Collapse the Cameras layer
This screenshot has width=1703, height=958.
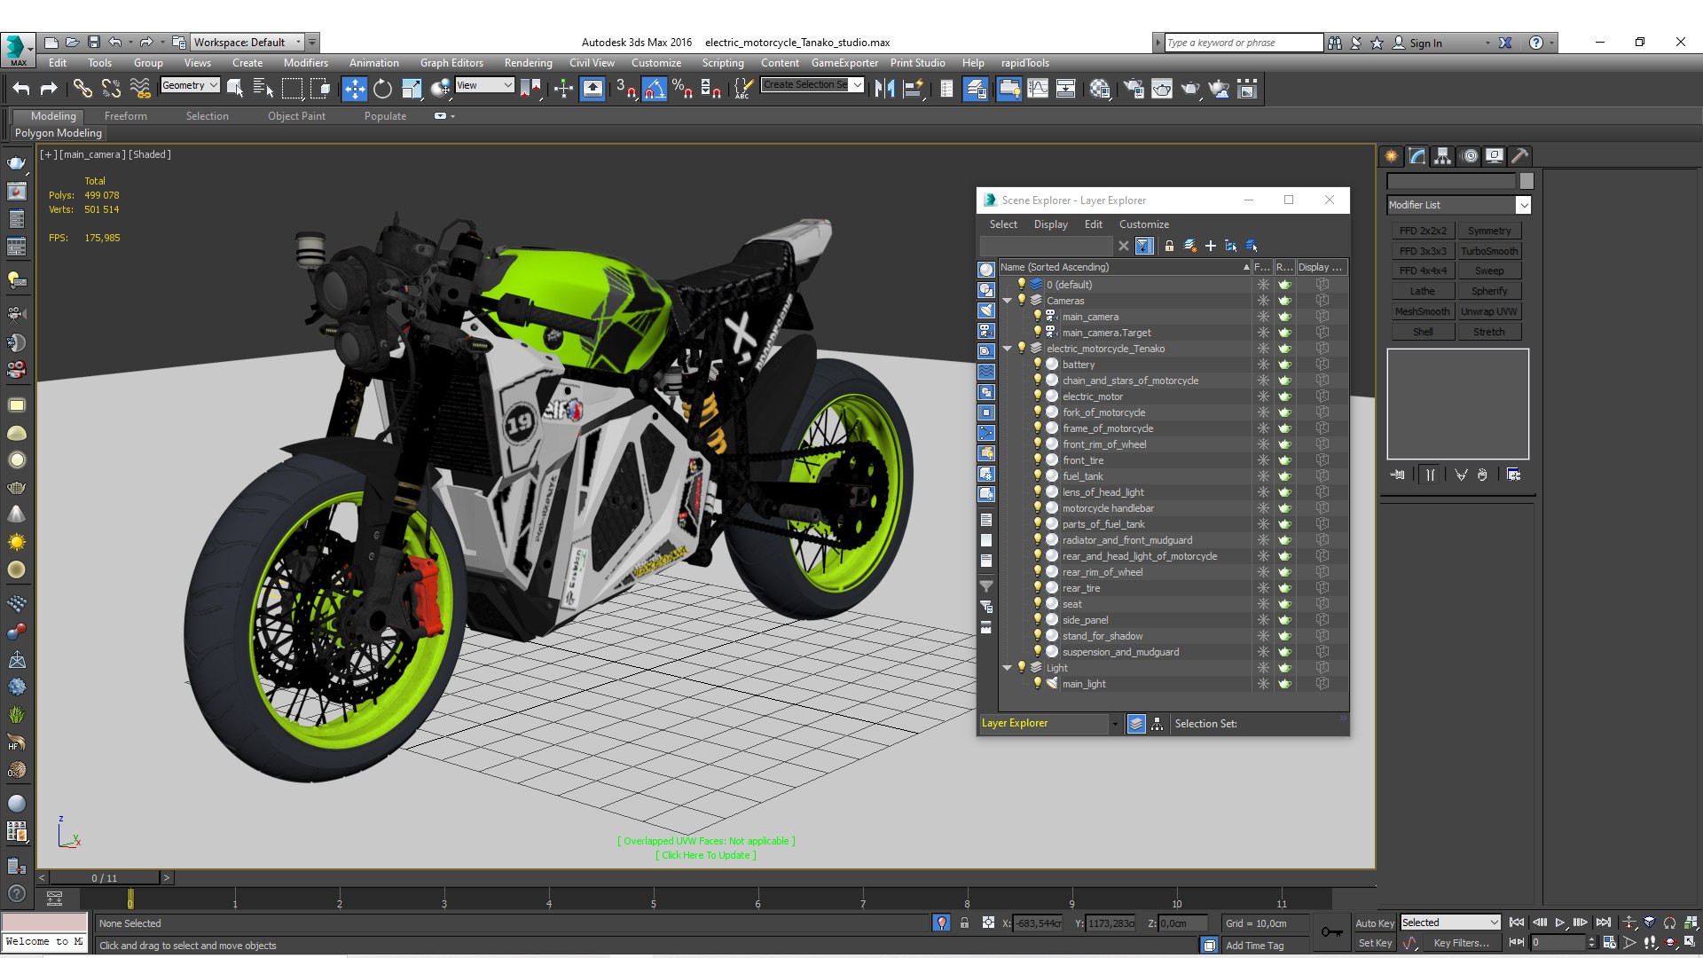pyautogui.click(x=1008, y=301)
